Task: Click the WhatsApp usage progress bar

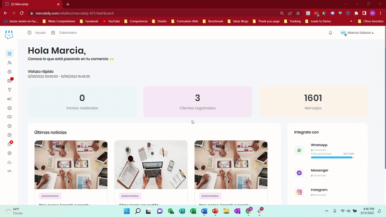Action: pos(332,157)
